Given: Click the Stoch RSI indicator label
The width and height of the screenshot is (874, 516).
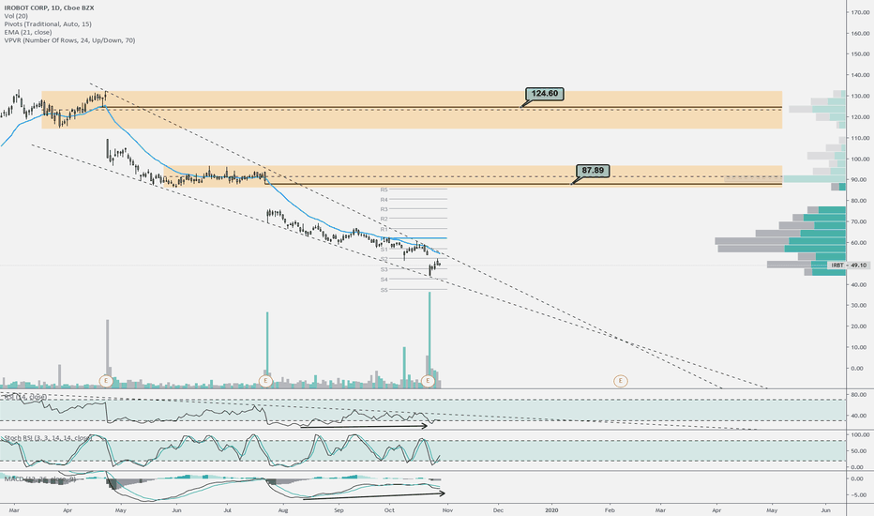Looking at the screenshot, I should (x=48, y=438).
